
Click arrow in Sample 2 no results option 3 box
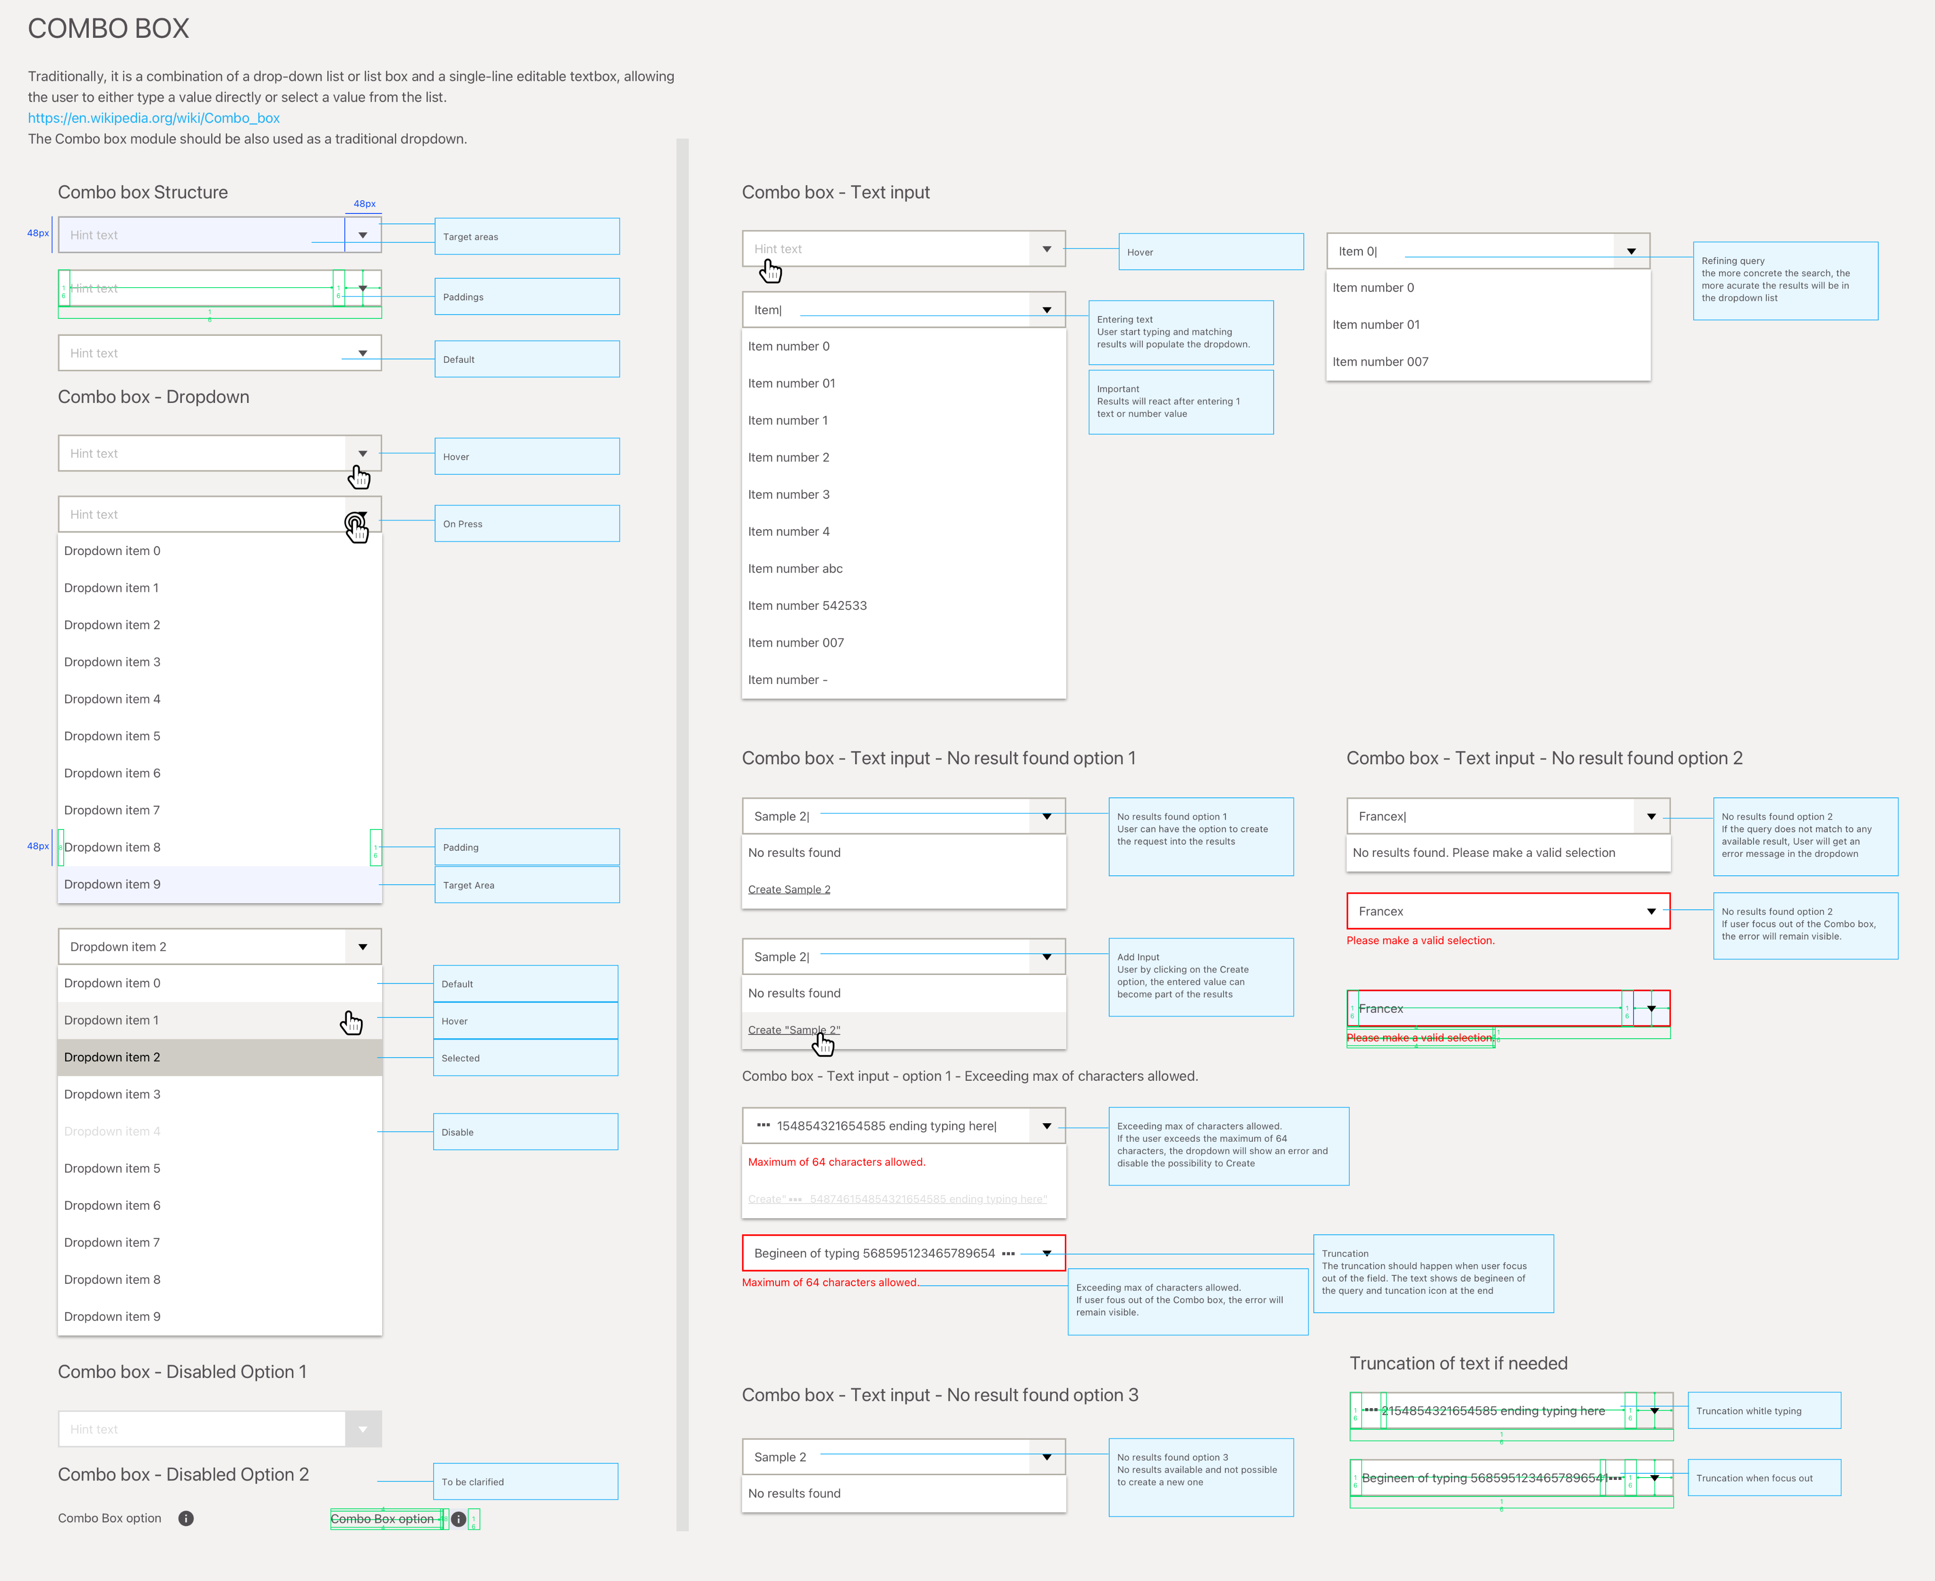pos(1046,1457)
